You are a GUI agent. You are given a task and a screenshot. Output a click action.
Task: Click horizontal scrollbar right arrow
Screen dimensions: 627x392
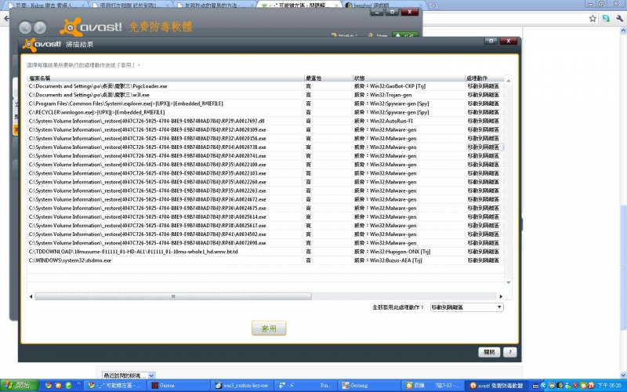pyautogui.click(x=501, y=296)
